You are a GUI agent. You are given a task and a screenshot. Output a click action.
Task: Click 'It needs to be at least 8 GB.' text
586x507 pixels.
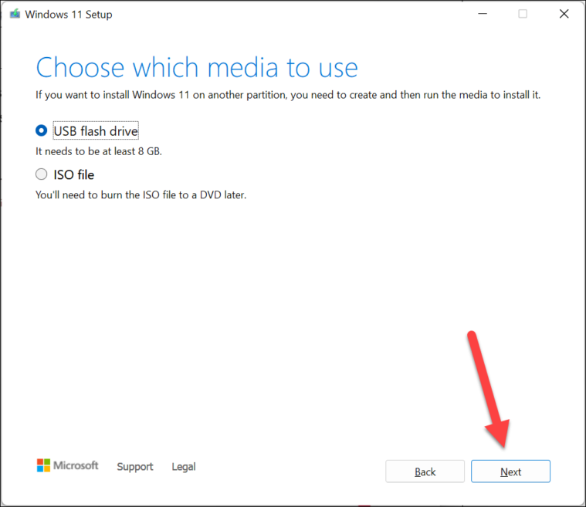click(x=99, y=151)
